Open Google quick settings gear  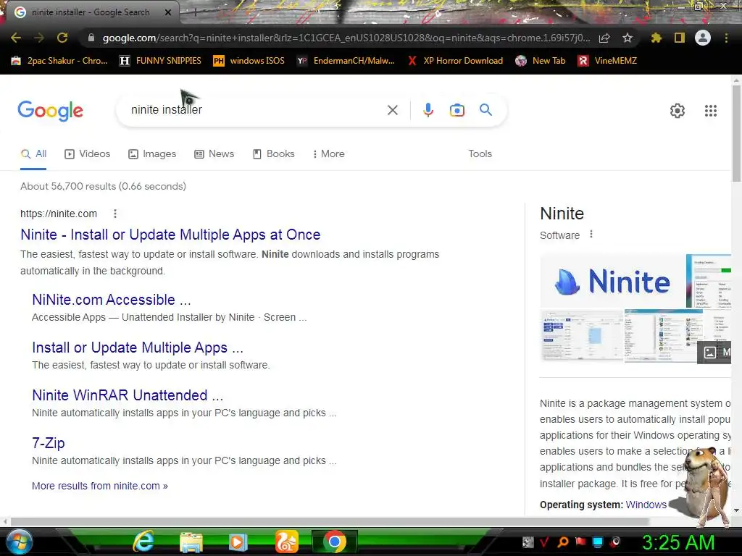coord(678,111)
